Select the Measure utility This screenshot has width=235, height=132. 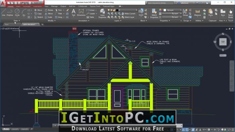197,13
